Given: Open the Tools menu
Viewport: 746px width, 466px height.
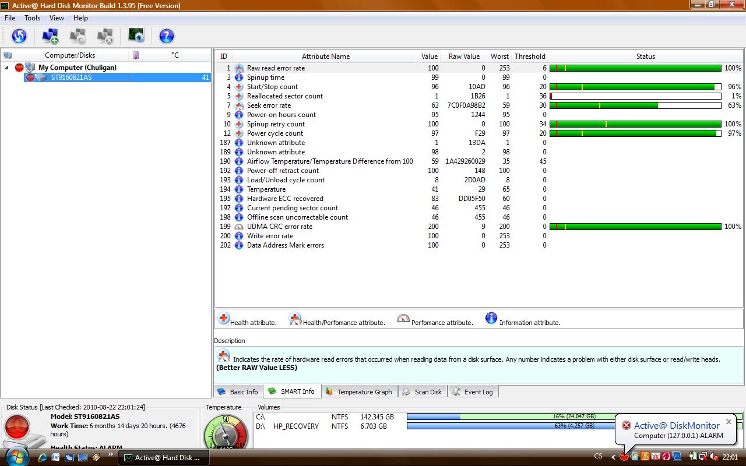Looking at the screenshot, I should (x=32, y=18).
